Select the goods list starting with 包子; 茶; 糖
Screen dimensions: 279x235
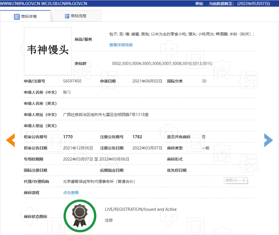[x=182, y=34]
